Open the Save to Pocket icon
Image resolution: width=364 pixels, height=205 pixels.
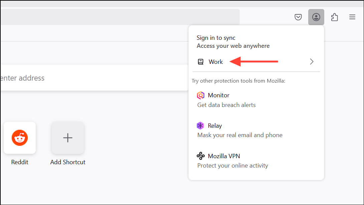[298, 17]
